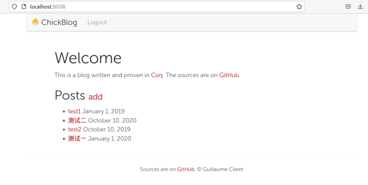Screen dimensions: 368x185
Task: Open the Save to Pocket icon
Action: click(x=349, y=7)
